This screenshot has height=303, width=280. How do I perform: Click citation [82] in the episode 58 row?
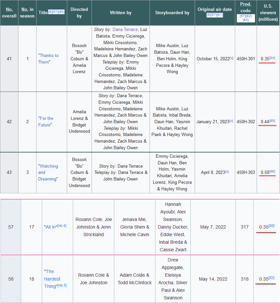tap(271, 278)
